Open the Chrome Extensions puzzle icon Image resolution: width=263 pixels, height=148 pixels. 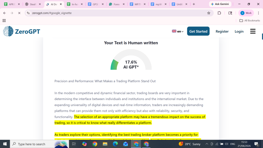219,13
